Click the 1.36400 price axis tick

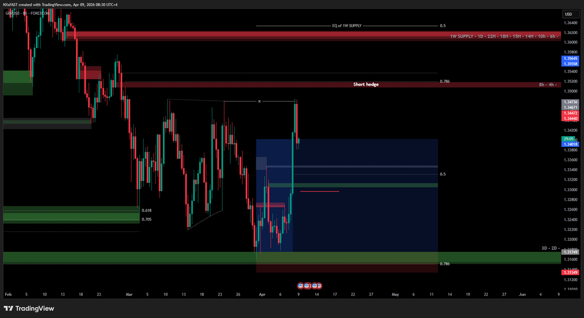coord(571,23)
